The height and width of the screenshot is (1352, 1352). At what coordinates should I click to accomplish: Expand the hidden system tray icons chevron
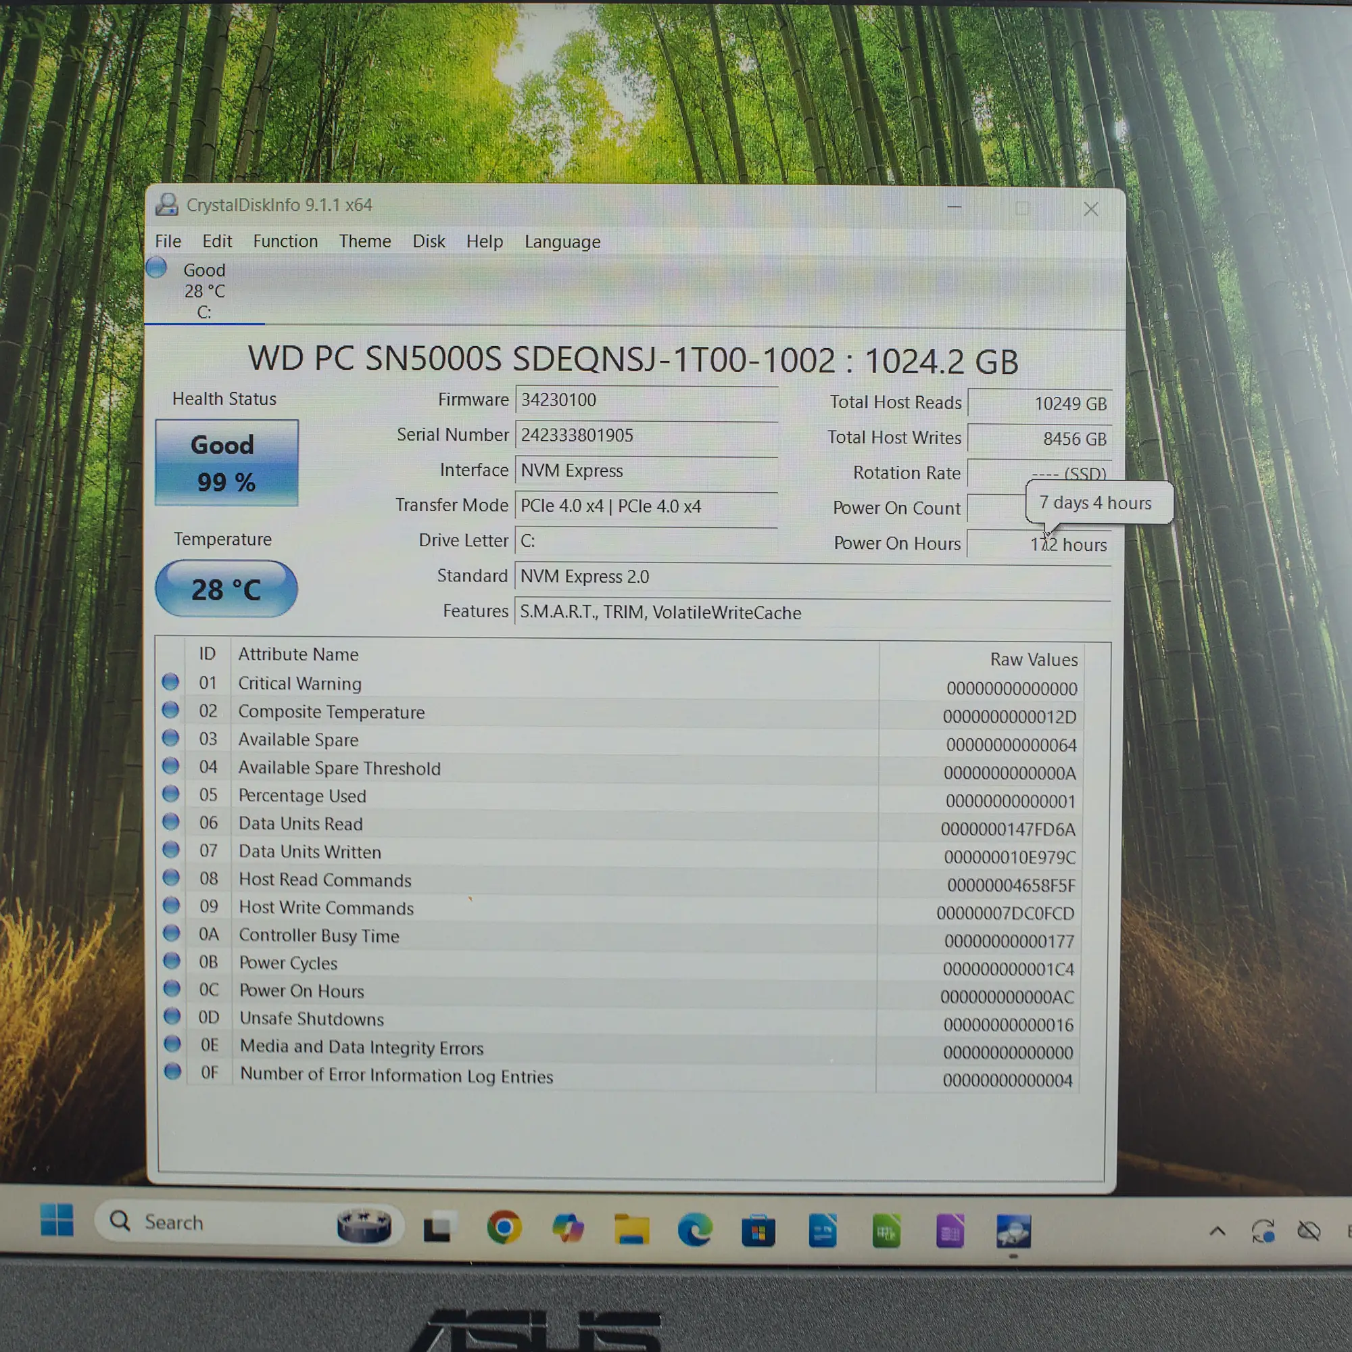click(x=1217, y=1231)
